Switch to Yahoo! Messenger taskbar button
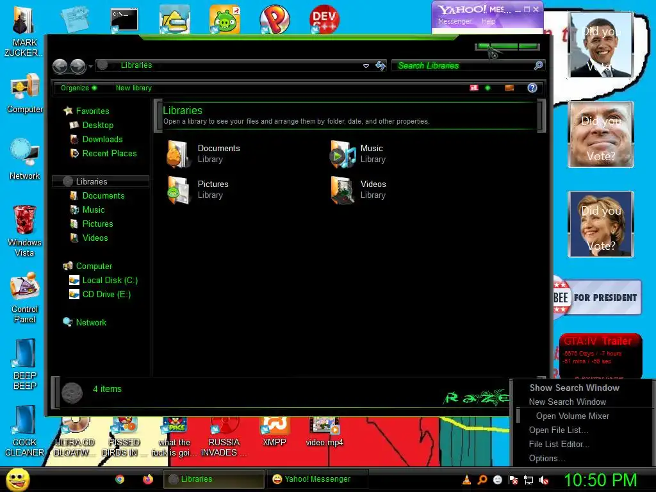 [317, 479]
